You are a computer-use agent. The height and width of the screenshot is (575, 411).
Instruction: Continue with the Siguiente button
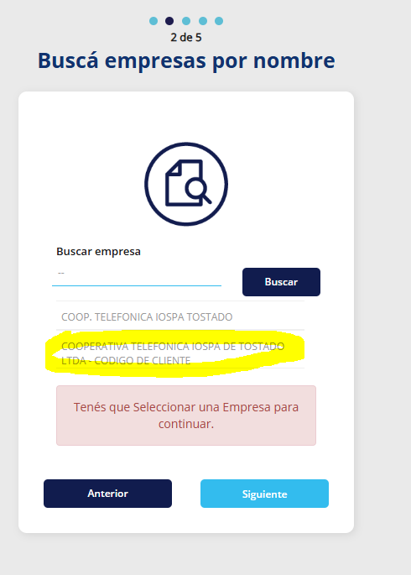pyautogui.click(x=264, y=494)
